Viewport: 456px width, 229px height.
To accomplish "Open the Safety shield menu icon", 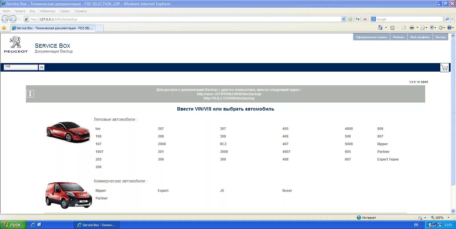I will [432, 28].
